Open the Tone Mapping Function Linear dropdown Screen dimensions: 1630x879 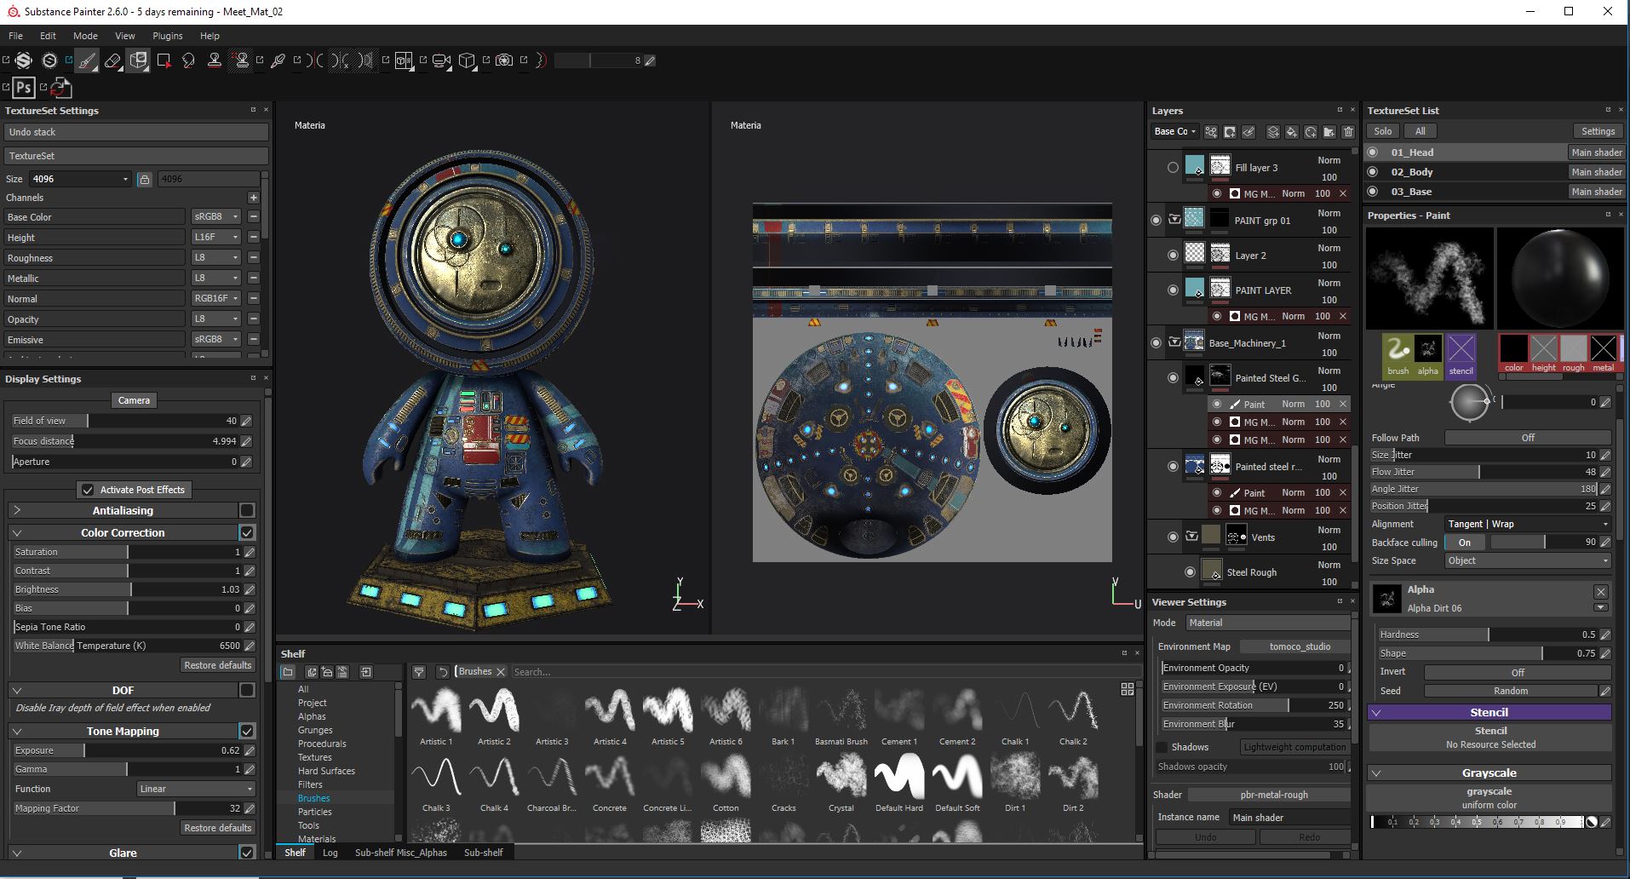coord(196,789)
